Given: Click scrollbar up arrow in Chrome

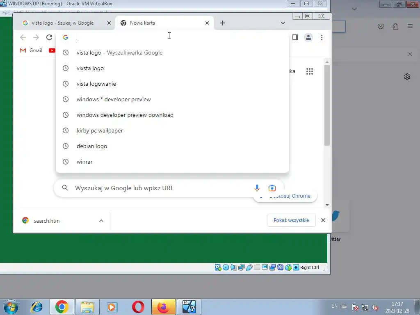Looking at the screenshot, I should (x=327, y=62).
